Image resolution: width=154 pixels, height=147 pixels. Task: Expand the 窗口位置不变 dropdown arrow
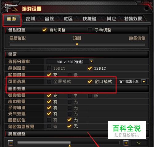144,82
